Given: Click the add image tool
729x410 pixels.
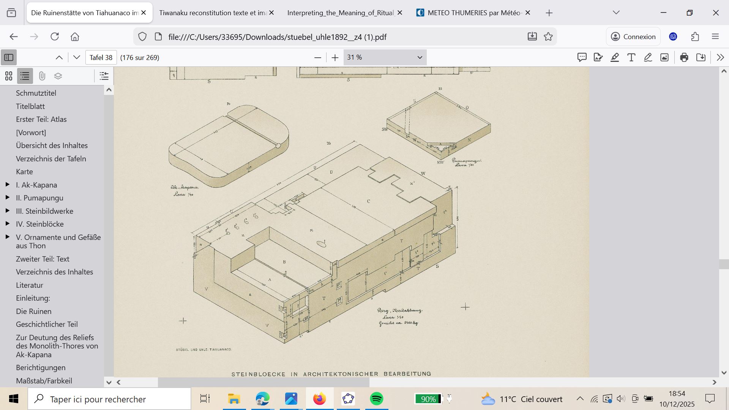Looking at the screenshot, I should pos(664,57).
